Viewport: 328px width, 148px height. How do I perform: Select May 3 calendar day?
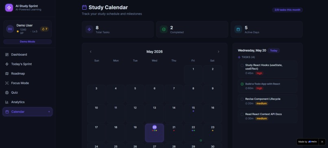96,94
